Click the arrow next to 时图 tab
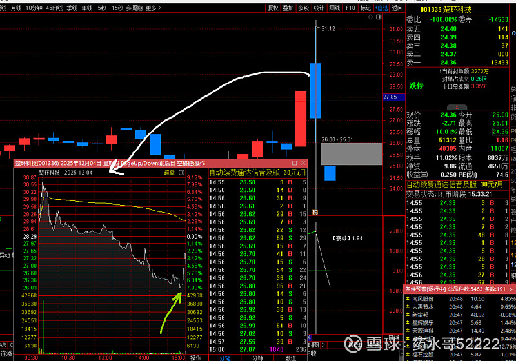 pyautogui.click(x=324, y=345)
